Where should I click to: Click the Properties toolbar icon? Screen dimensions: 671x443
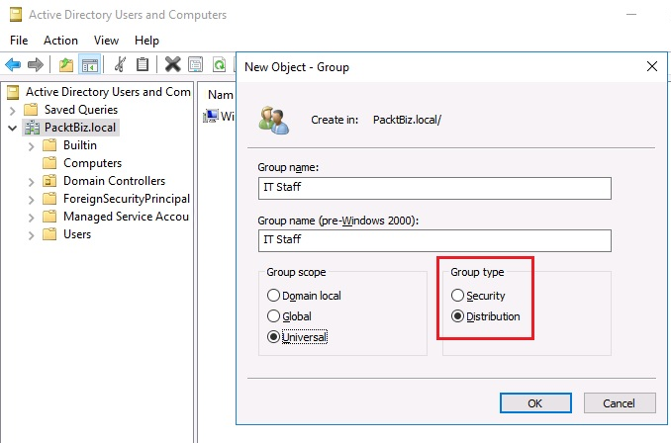point(195,65)
